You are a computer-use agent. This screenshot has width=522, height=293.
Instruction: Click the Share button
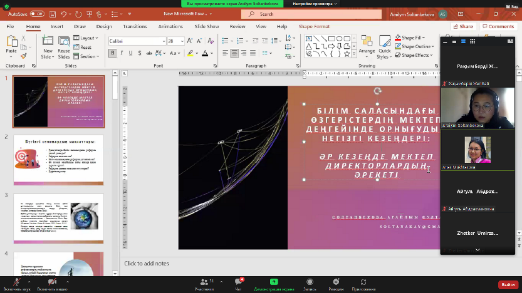pos(463,26)
